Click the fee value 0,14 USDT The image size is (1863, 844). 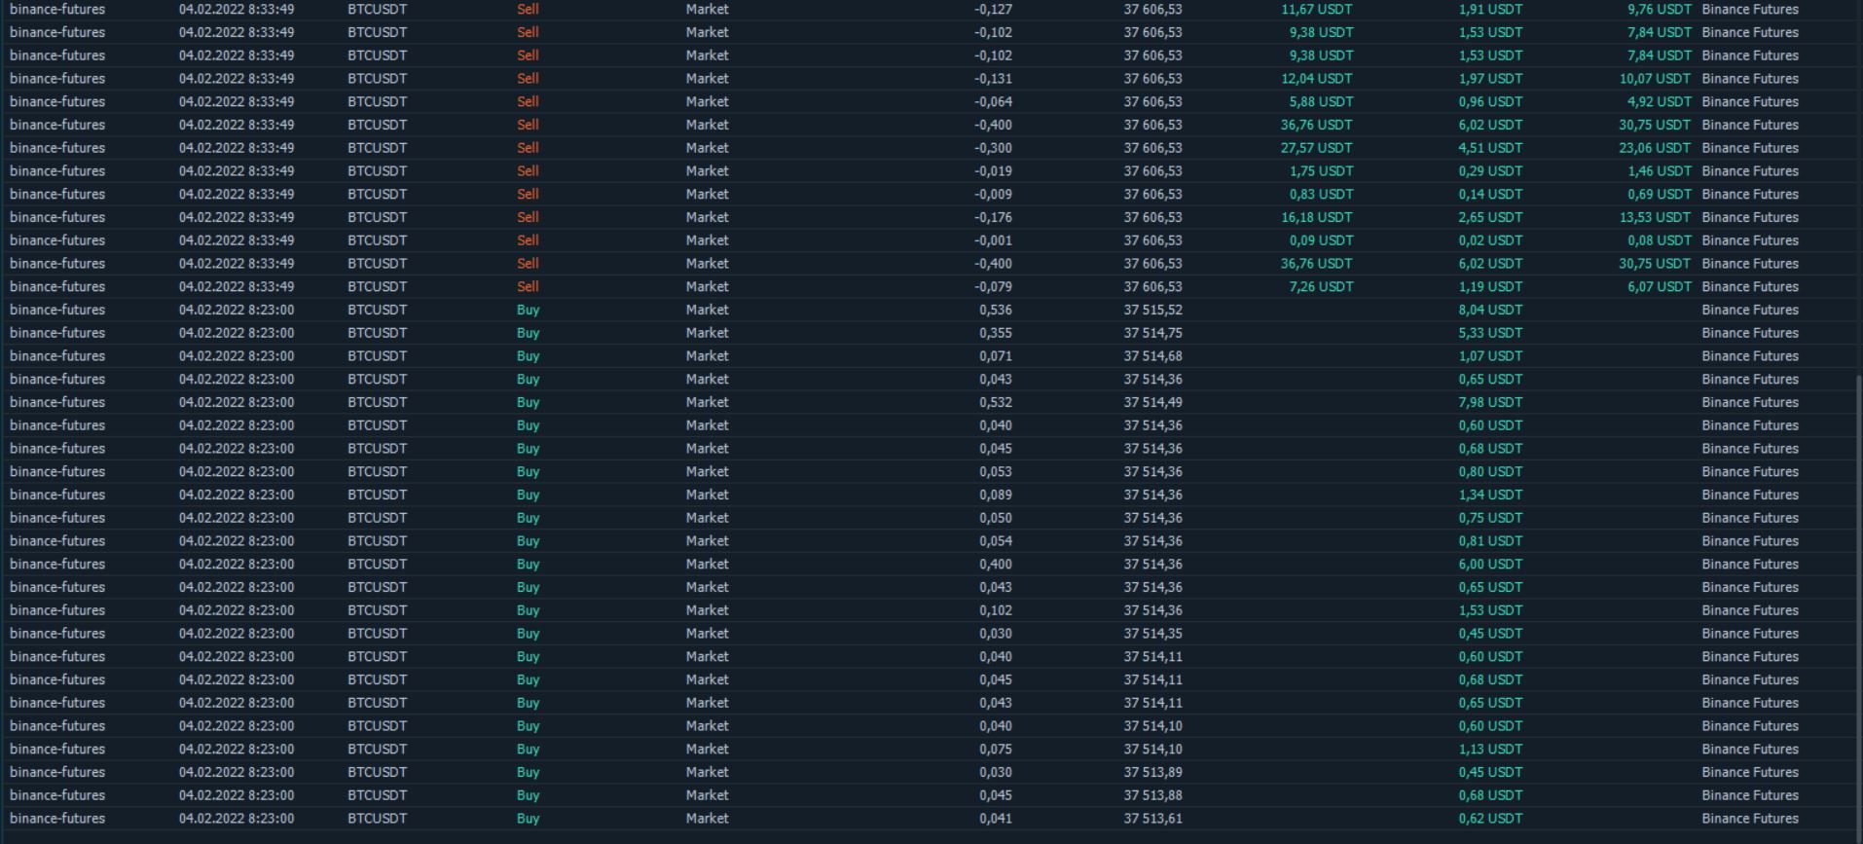(x=1490, y=195)
